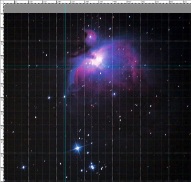Click the ruler origin box at the rulers' corner

[x=2, y=2]
